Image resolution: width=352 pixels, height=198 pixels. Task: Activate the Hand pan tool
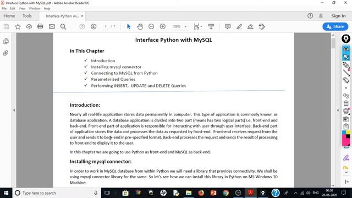click(140, 26)
